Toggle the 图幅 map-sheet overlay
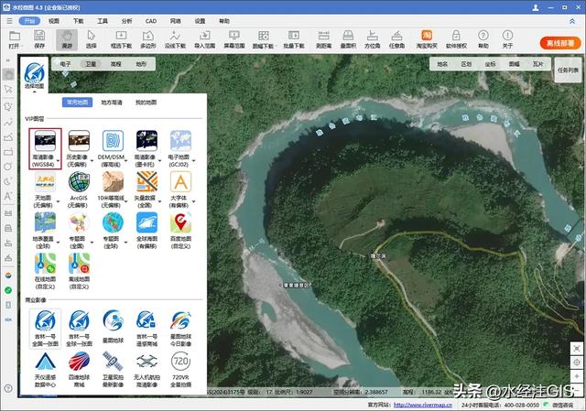The width and height of the screenshot is (586, 411). [515, 64]
